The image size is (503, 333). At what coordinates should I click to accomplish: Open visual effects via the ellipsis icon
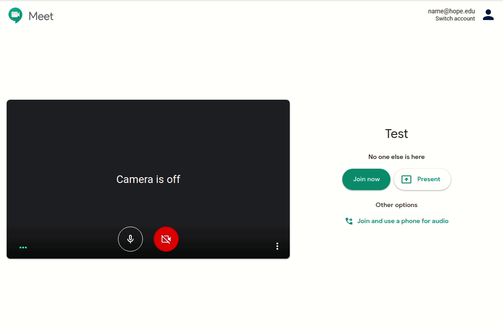coord(23,247)
